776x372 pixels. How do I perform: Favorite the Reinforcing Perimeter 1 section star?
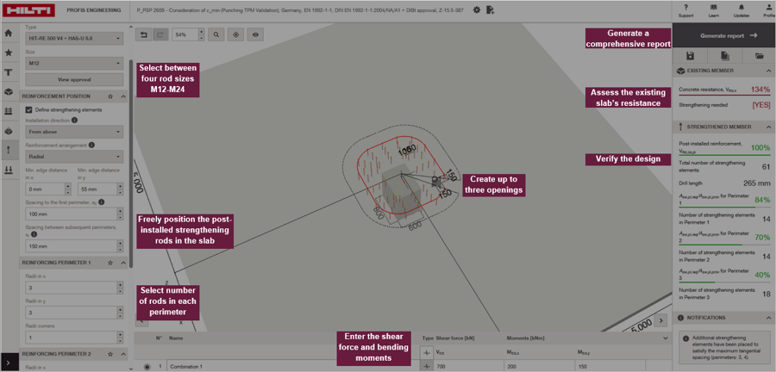tap(110, 263)
